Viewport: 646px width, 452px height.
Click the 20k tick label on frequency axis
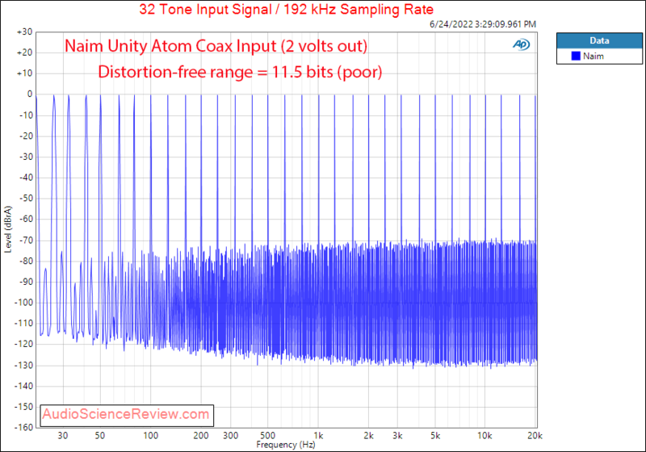[535, 436]
